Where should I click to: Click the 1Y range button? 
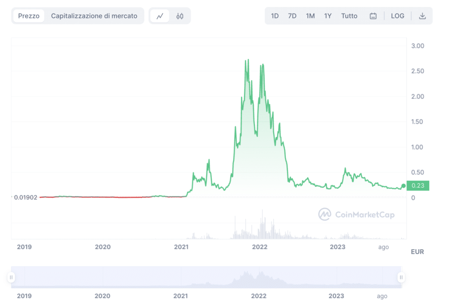coord(328,15)
